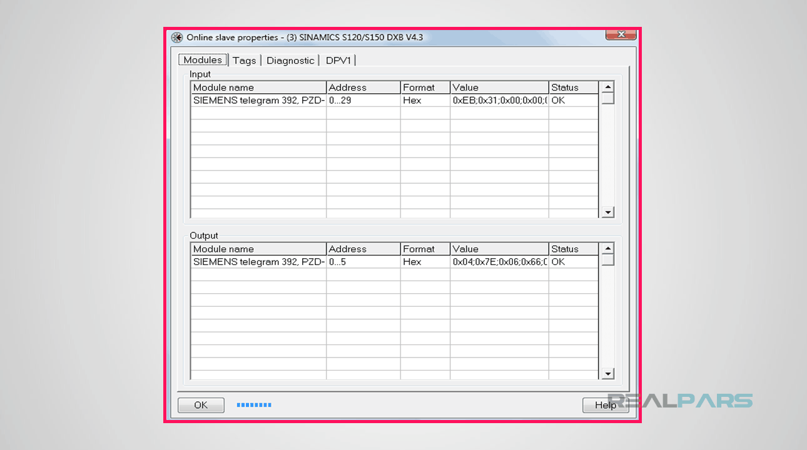The image size is (807, 450).
Task: Click the Output table scrollbar up arrow
Action: pyautogui.click(x=607, y=248)
